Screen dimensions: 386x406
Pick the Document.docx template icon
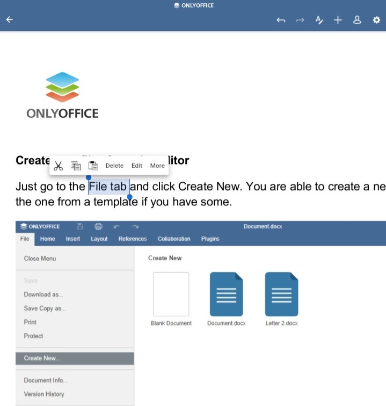click(x=226, y=294)
